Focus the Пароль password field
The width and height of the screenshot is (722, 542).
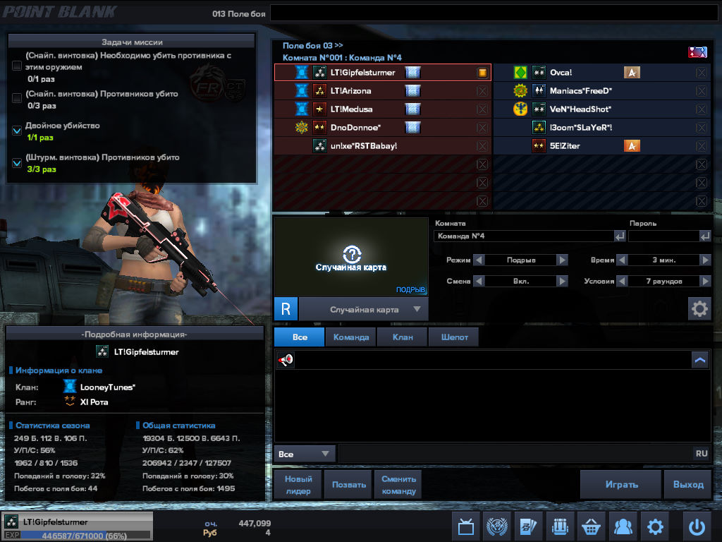click(x=663, y=236)
